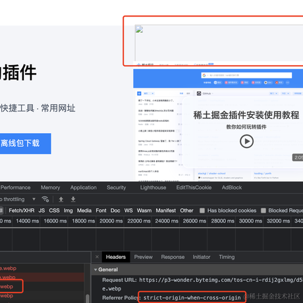
Task: Open the Response tab
Action: pos(173,257)
